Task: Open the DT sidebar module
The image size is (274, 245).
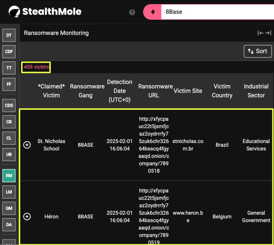Action: (9, 35)
